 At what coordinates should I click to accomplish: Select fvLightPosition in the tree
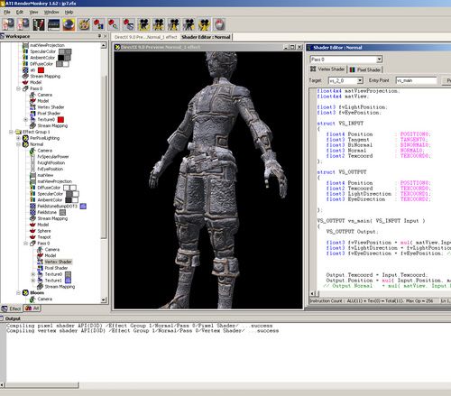pos(51,162)
